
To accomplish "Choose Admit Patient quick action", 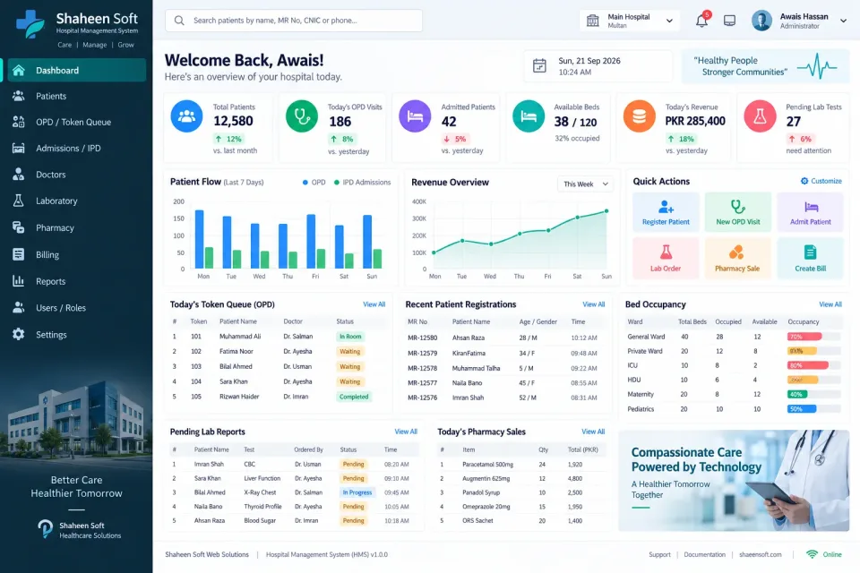I will pyautogui.click(x=811, y=211).
